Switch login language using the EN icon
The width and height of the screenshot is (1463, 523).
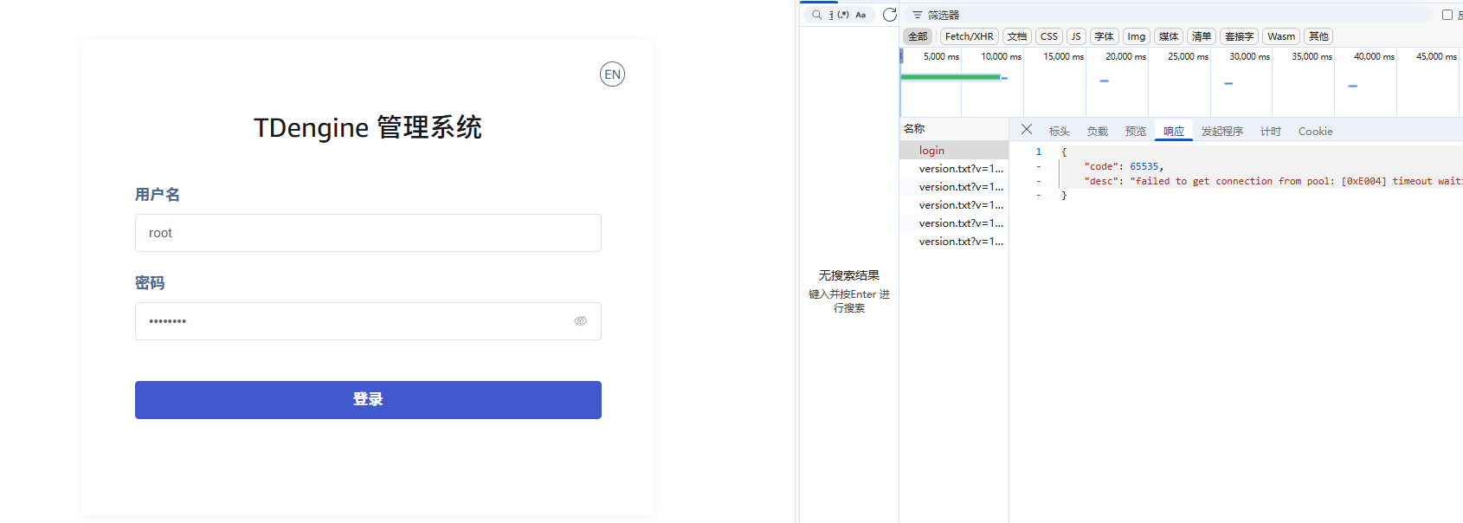point(612,74)
